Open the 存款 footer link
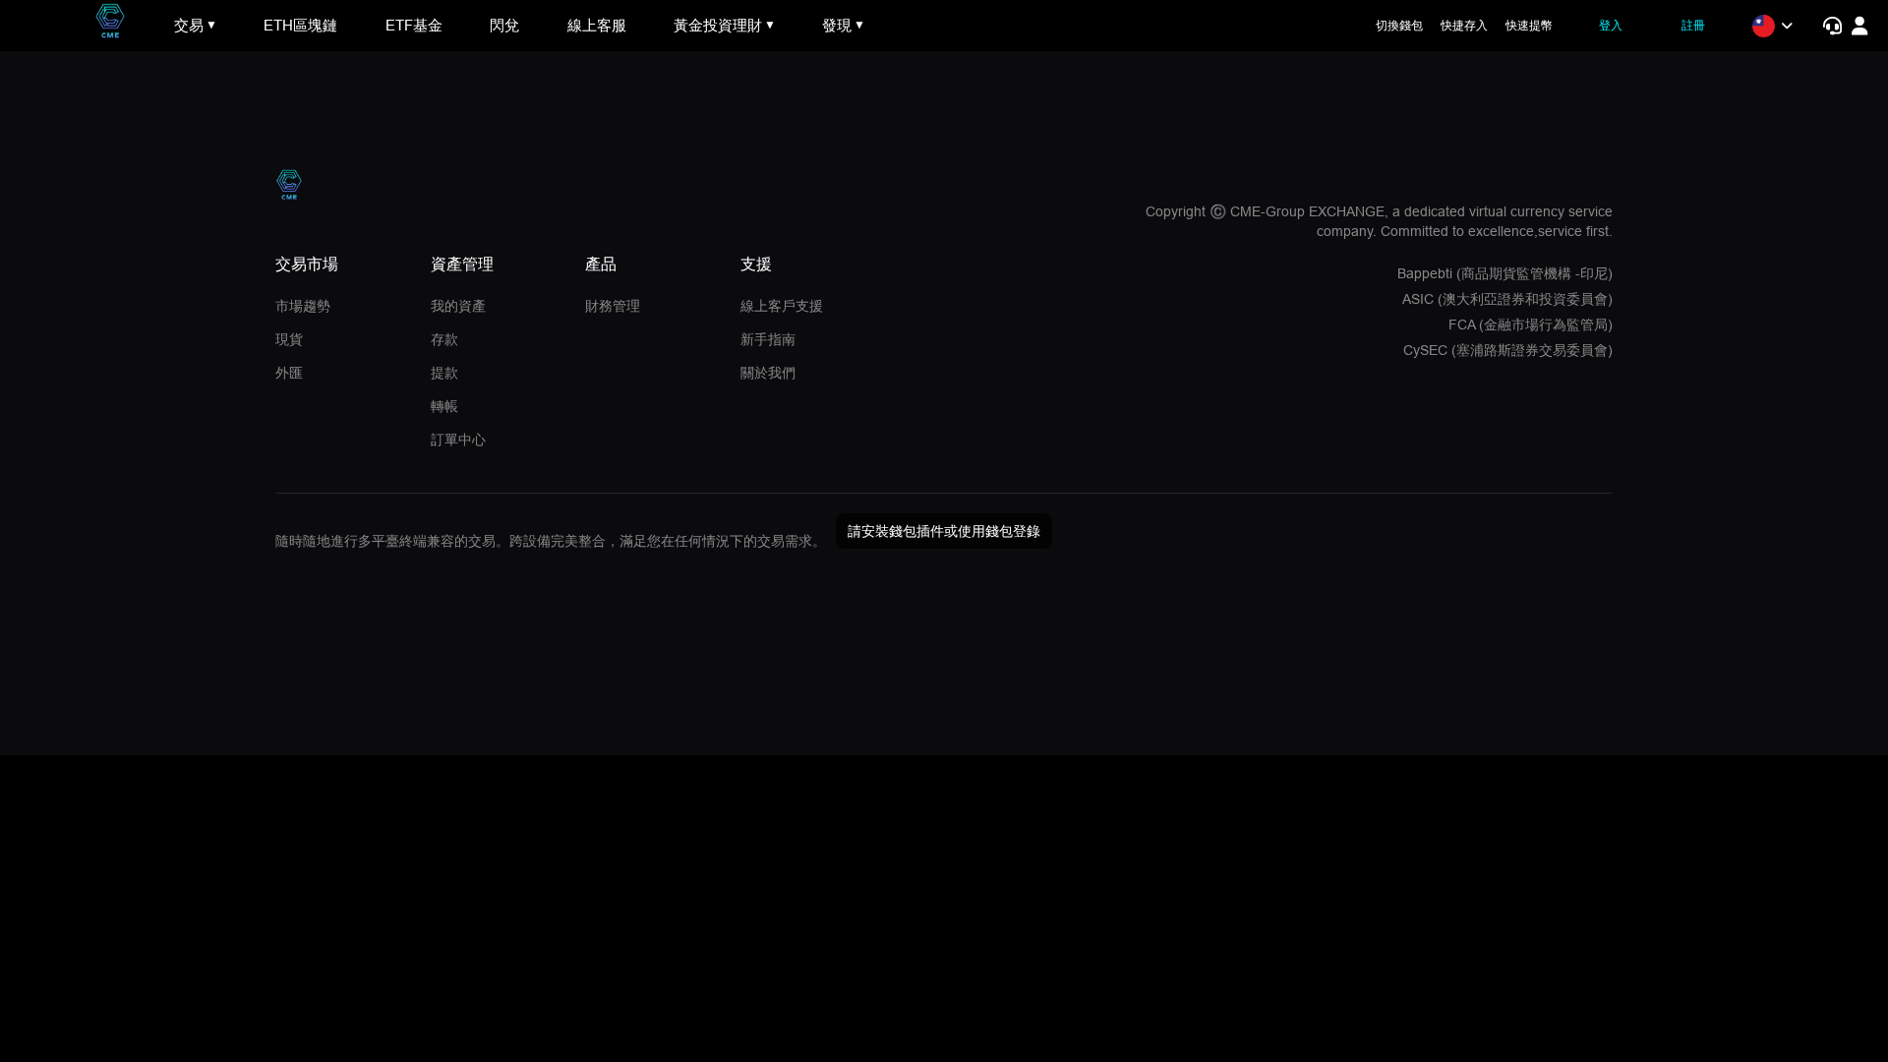This screenshot has width=1888, height=1062. pos(444,340)
